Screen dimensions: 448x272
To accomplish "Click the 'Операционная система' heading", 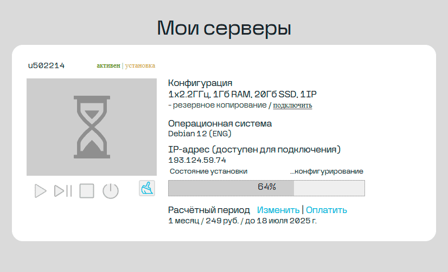I will pos(220,124).
